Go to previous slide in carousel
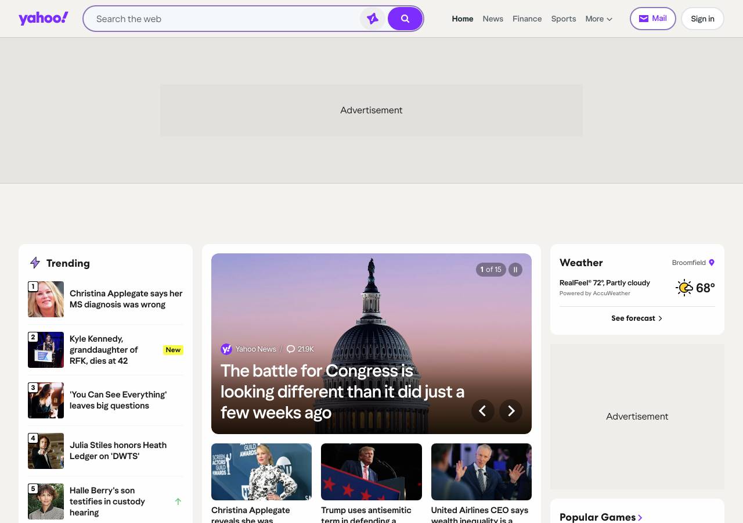 pos(482,411)
